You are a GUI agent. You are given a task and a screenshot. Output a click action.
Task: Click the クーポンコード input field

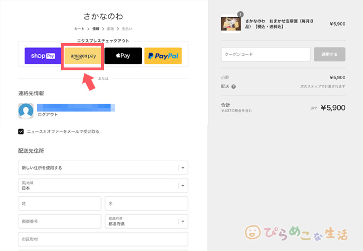pyautogui.click(x=265, y=54)
